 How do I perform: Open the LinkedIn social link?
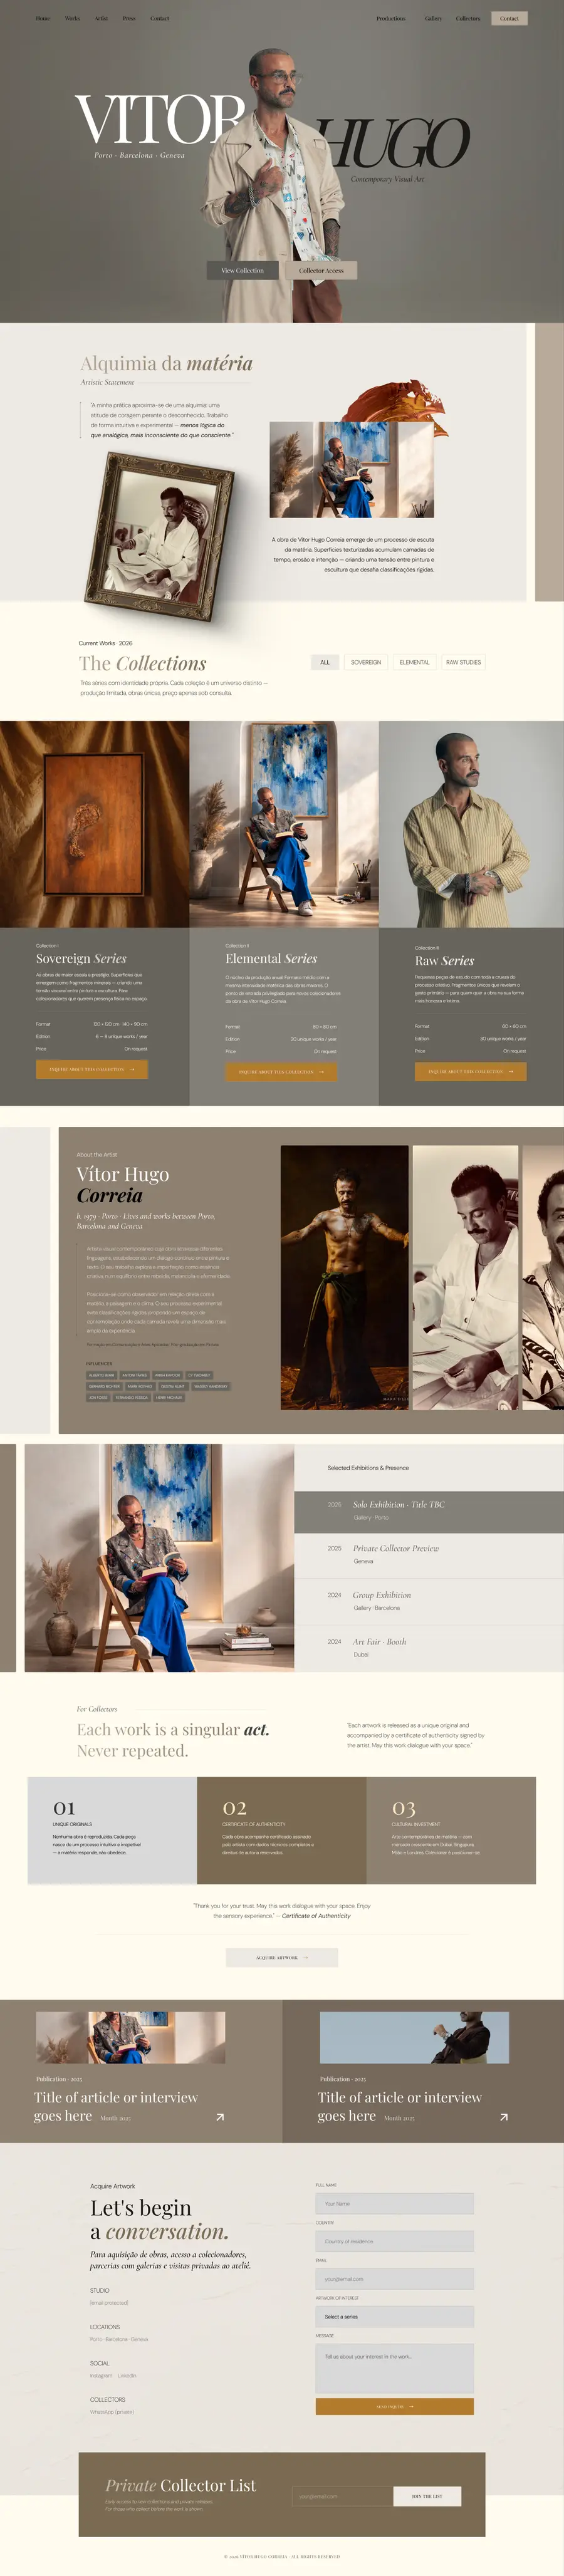click(127, 2375)
